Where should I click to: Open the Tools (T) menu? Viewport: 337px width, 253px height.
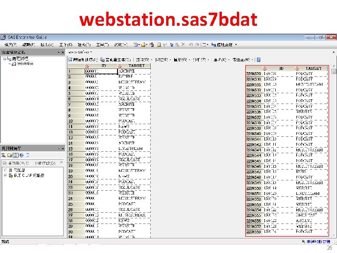(103, 45)
